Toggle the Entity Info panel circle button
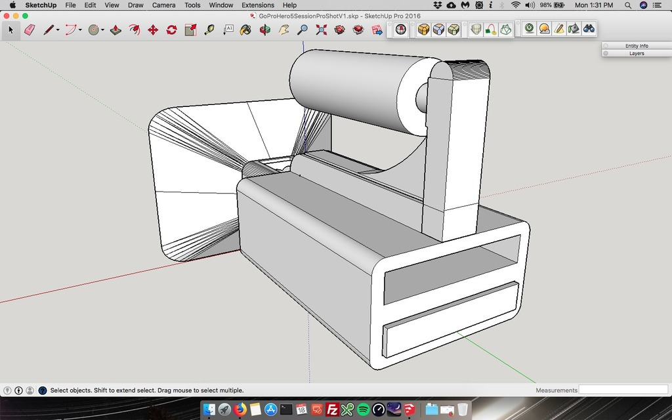 (606, 46)
